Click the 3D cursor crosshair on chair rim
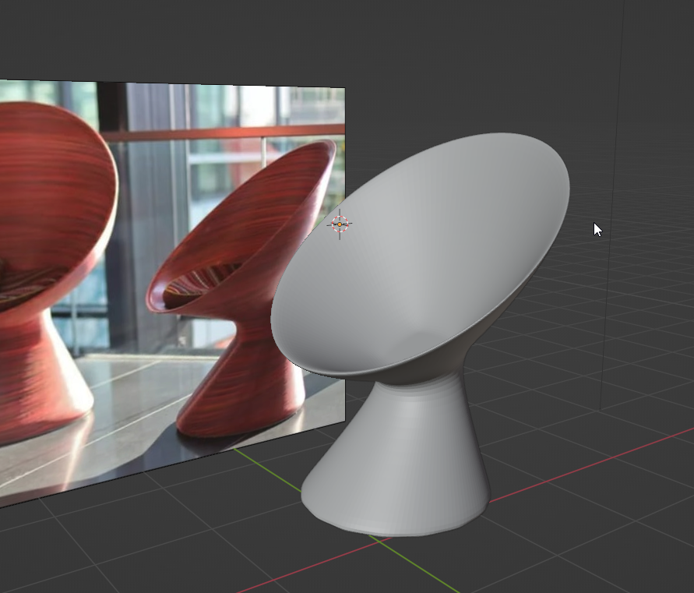The width and height of the screenshot is (694, 593). tap(340, 224)
